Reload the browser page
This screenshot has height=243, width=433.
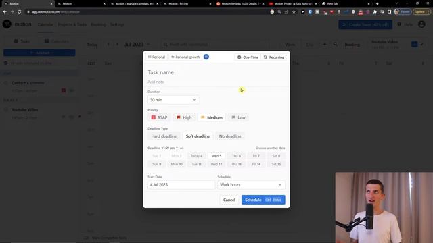pyautogui.click(x=20, y=12)
